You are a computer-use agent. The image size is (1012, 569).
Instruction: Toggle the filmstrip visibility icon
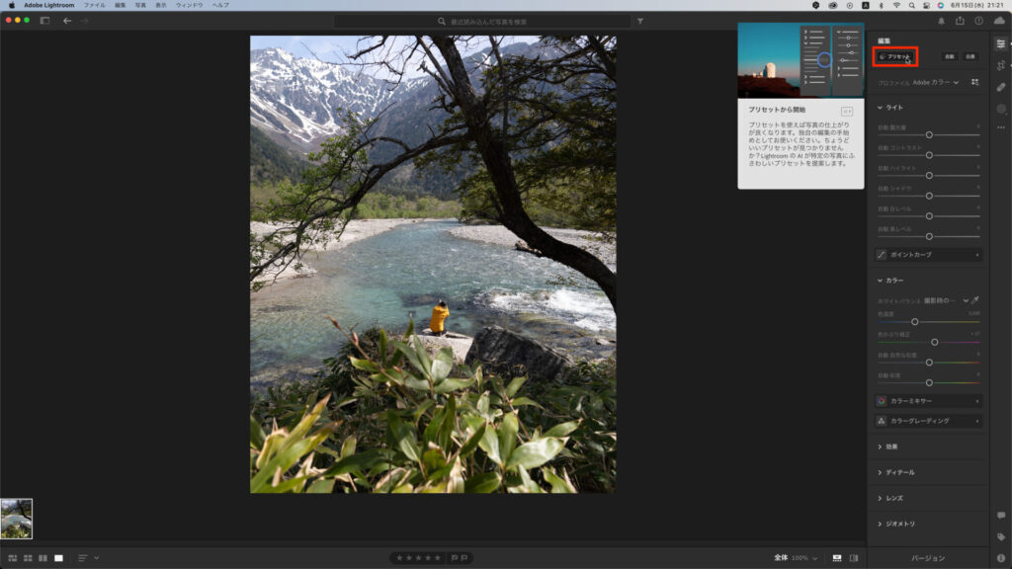point(836,558)
